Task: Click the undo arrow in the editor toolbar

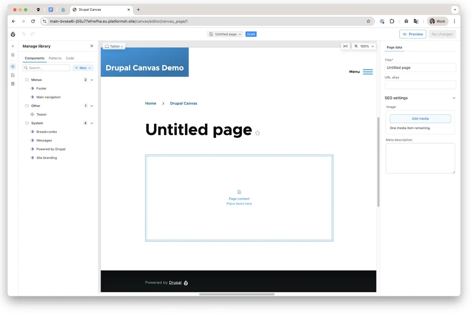Action: (x=24, y=34)
